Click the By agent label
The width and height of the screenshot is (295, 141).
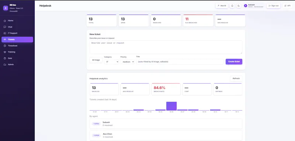[x=94, y=116]
